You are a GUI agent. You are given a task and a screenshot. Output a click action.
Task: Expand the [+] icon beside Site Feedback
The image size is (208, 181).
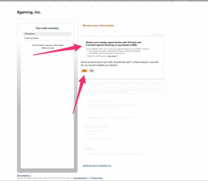click(x=31, y=175)
